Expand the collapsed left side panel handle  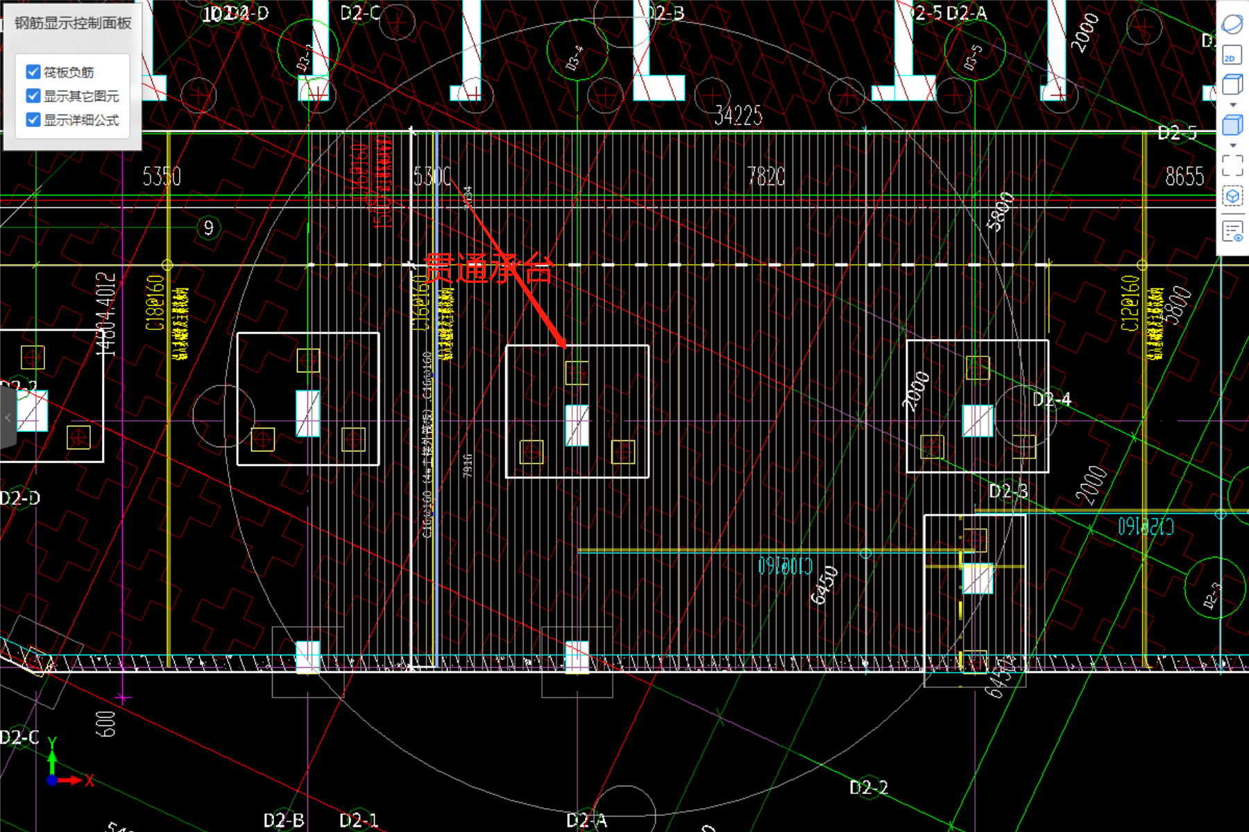[x=8, y=418]
